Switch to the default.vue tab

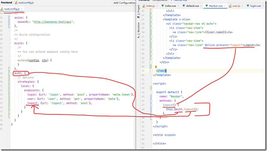192,6
